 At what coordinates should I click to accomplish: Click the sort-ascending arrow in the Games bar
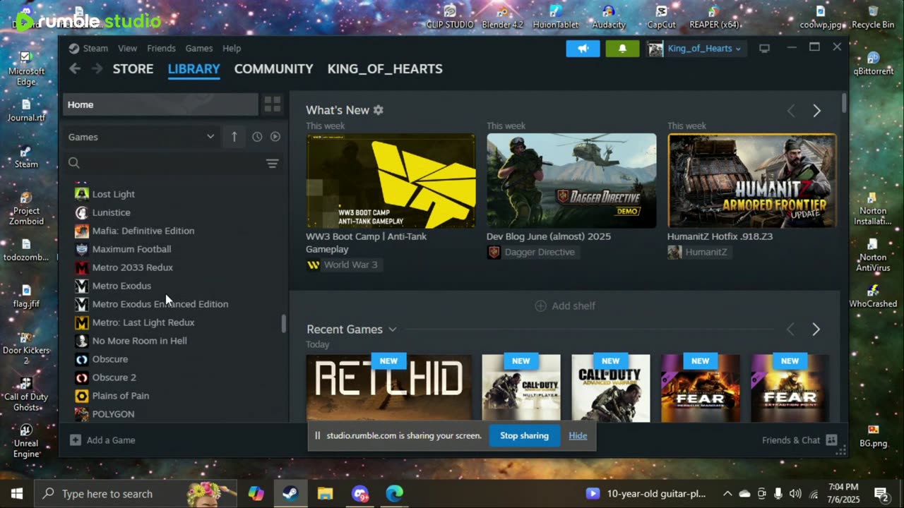(x=234, y=137)
